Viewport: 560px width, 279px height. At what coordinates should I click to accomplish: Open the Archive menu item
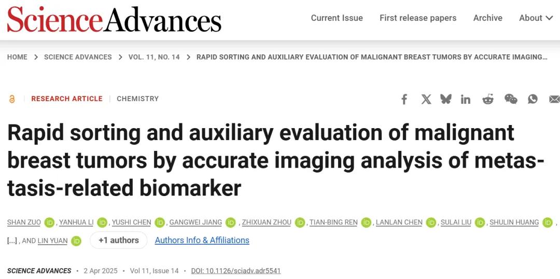(x=488, y=18)
